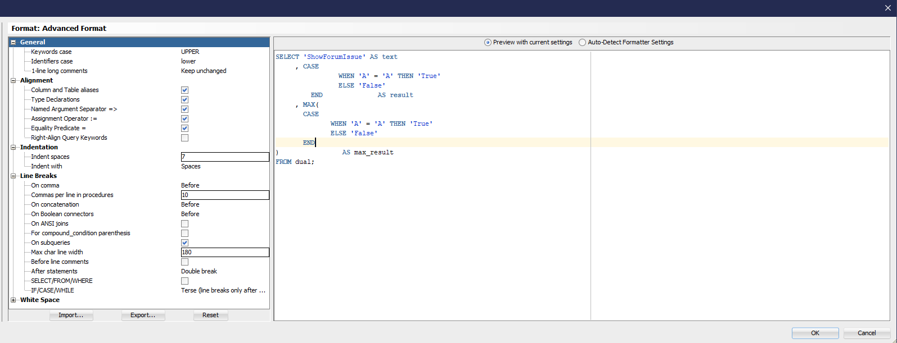
Task: Expand the White Space section
Action: point(13,300)
